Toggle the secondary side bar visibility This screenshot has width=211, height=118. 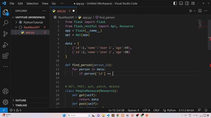pos(187,3)
